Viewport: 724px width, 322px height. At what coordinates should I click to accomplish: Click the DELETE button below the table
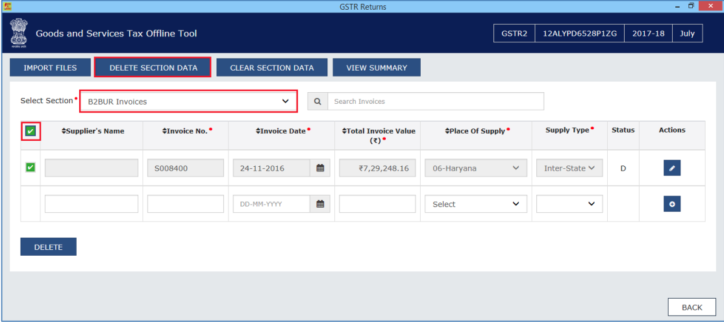coord(49,247)
